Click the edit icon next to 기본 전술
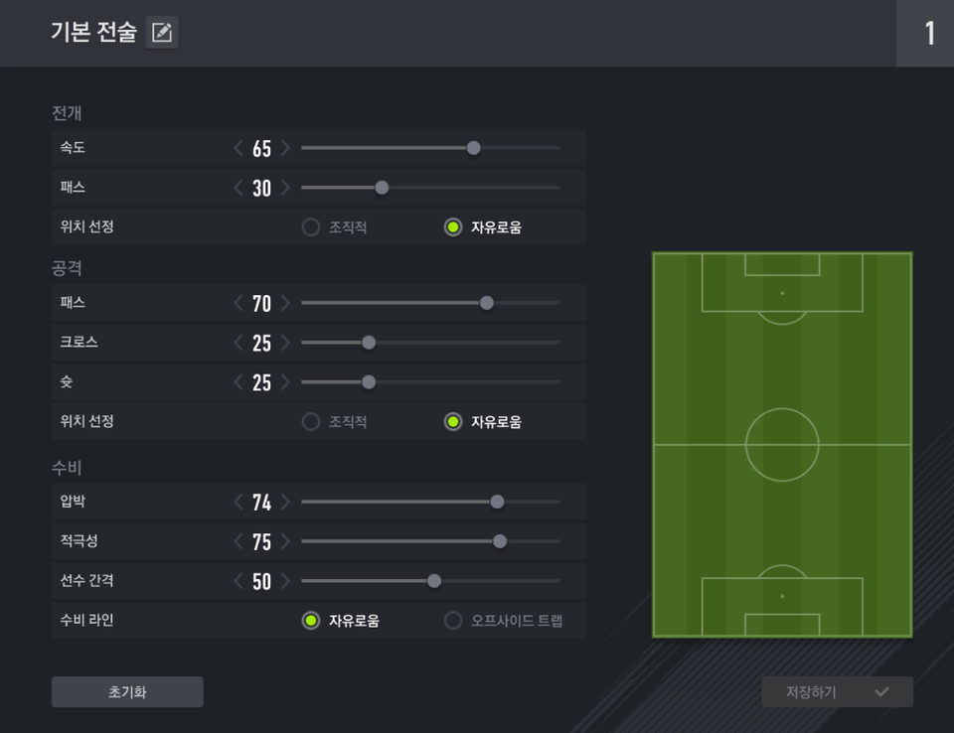 pos(162,33)
